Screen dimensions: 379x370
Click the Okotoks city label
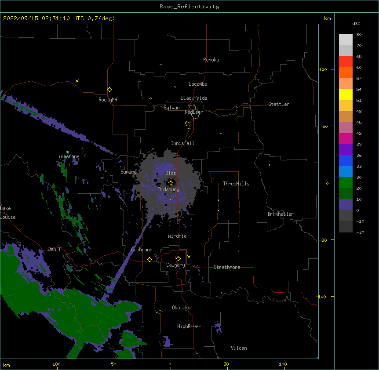(x=181, y=308)
